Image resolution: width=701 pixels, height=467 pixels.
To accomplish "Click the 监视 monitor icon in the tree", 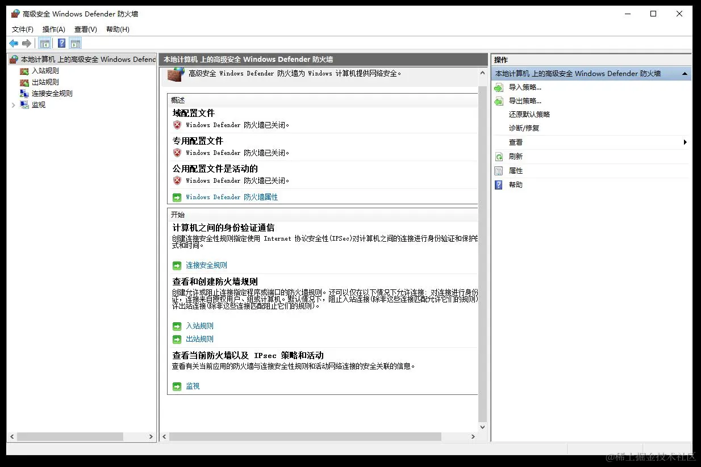I will pyautogui.click(x=24, y=105).
